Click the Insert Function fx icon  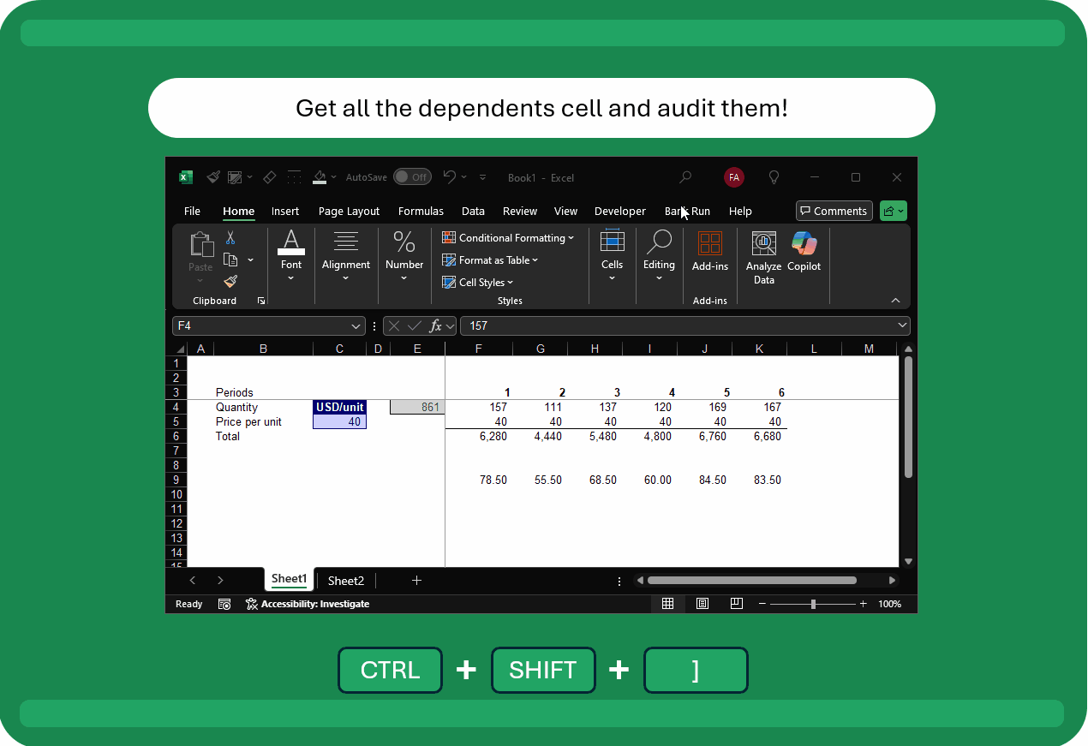click(x=436, y=325)
